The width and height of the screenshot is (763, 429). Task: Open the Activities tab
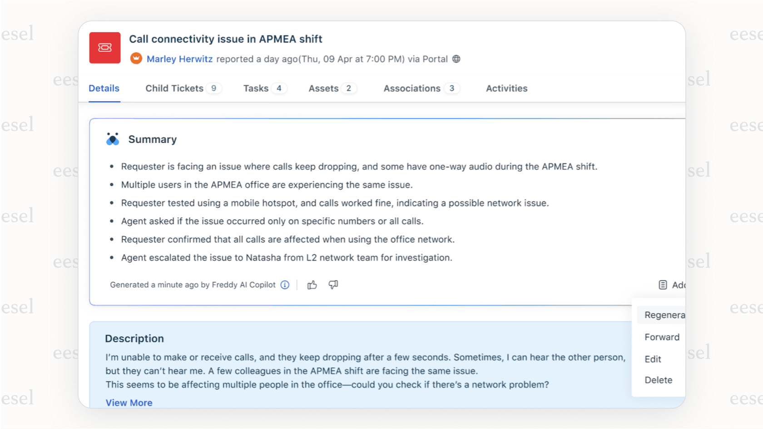(506, 88)
